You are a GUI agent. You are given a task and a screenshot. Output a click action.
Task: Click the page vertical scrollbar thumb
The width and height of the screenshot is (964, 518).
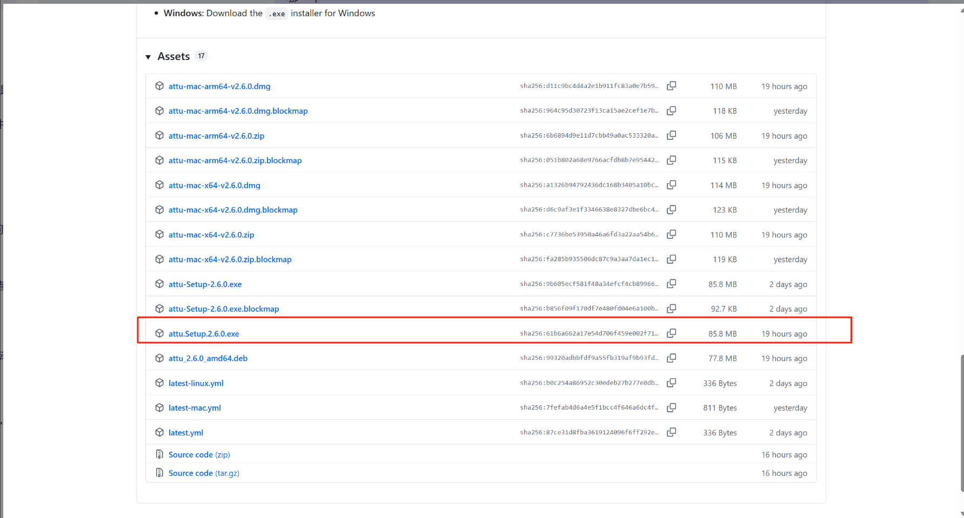pos(962,424)
